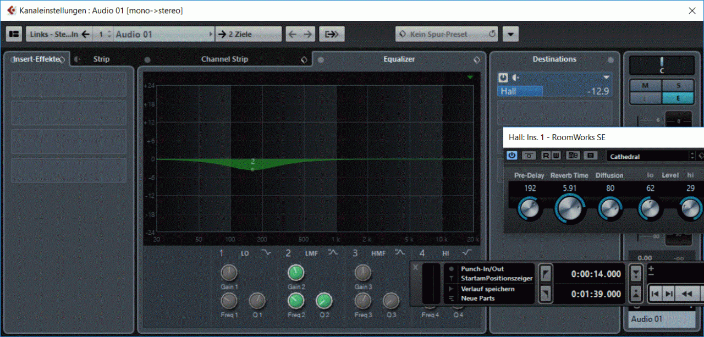Click the Reverb Time knob
Screen dimensions: 704x337
[569, 209]
